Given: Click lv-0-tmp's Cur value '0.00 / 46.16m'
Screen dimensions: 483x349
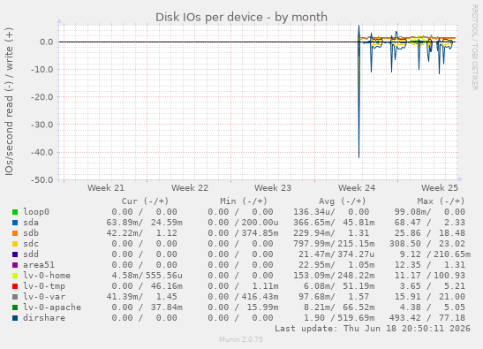Looking at the screenshot, I should (x=147, y=285).
